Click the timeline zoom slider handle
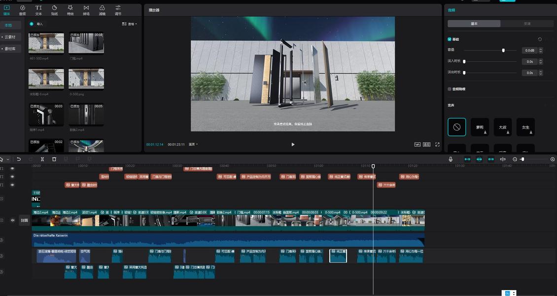 pyautogui.click(x=522, y=159)
